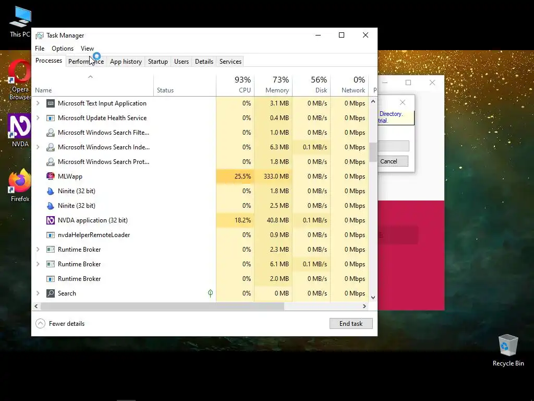Sort by the Disk column header

tap(311, 85)
